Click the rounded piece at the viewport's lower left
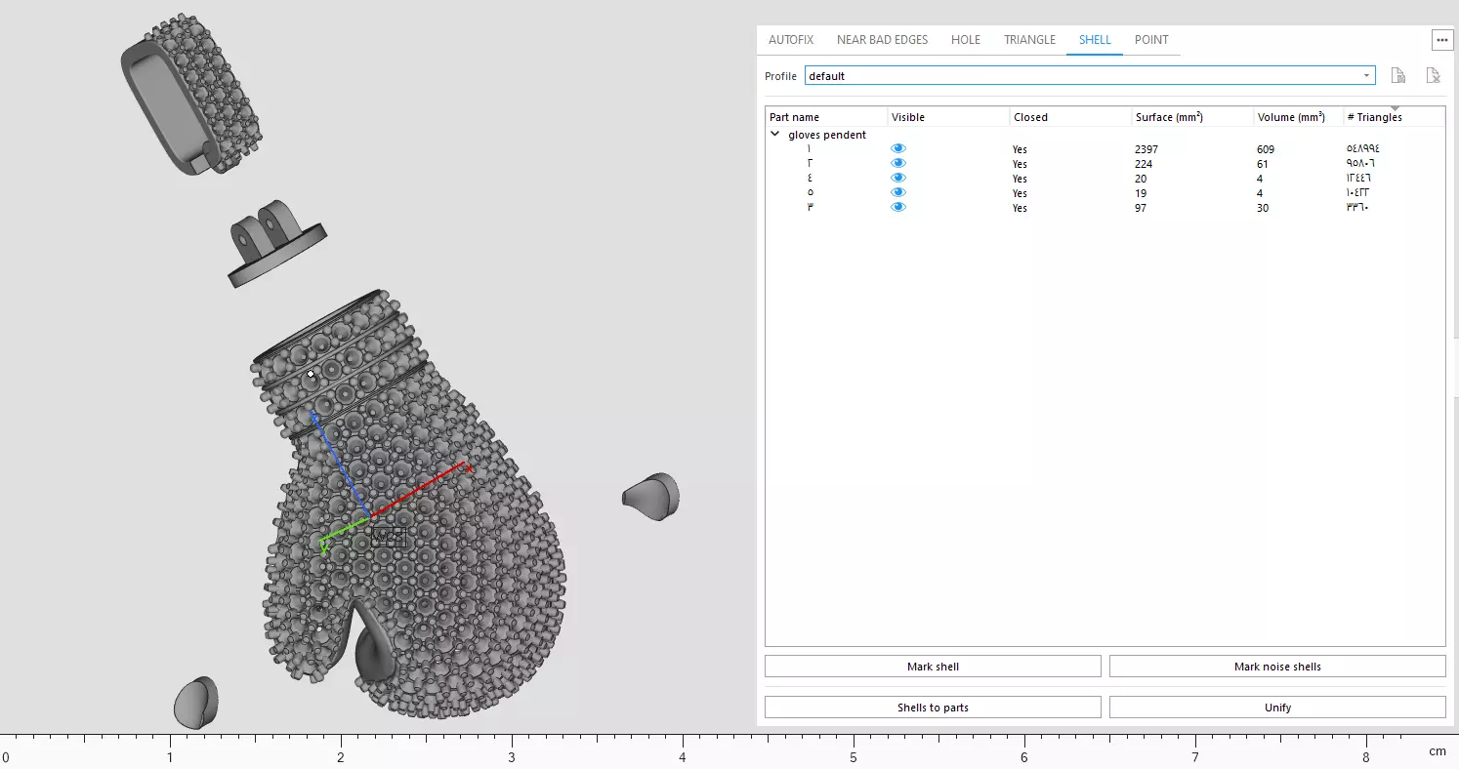The width and height of the screenshot is (1459, 769). pyautogui.click(x=196, y=703)
